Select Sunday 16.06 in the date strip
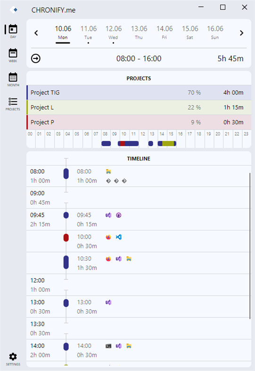 tap(215, 33)
